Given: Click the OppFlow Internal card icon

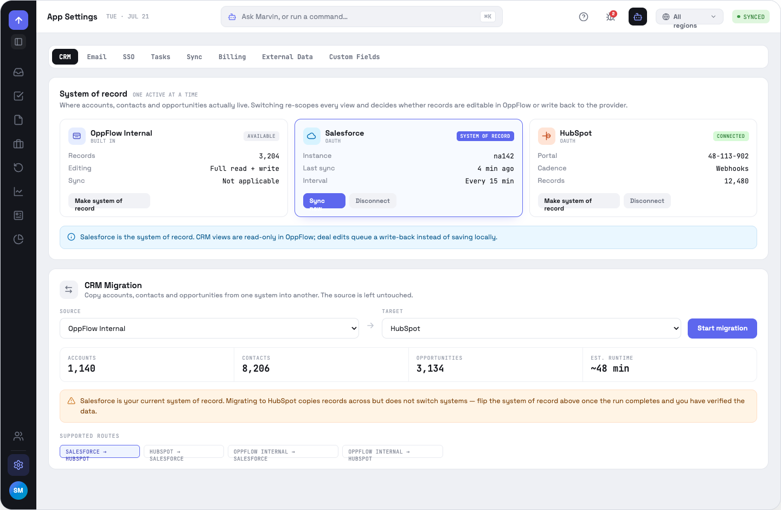Looking at the screenshot, I should (77, 136).
